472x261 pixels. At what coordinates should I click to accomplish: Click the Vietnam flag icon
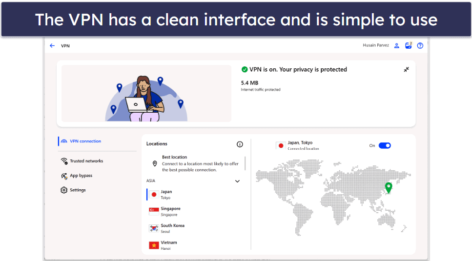coord(154,245)
